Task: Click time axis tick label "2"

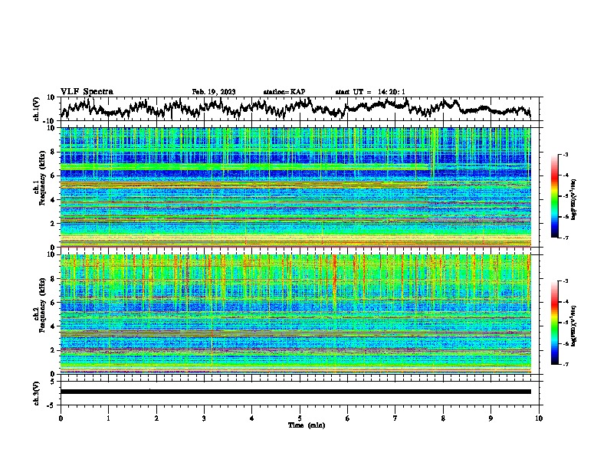Action: click(x=156, y=418)
